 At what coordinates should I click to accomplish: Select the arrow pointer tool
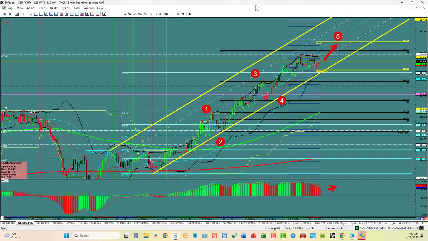coord(31,14)
